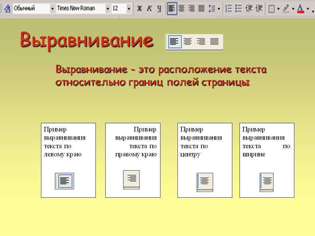Click align-right icon beside the Выравнивание title
Image resolution: width=315 pixels, height=236 pixels.
[201, 42]
